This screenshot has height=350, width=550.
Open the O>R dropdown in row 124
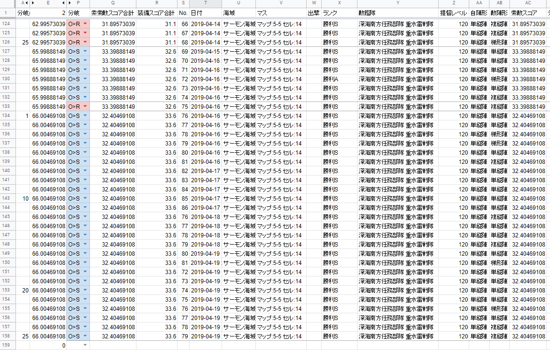coord(85,24)
